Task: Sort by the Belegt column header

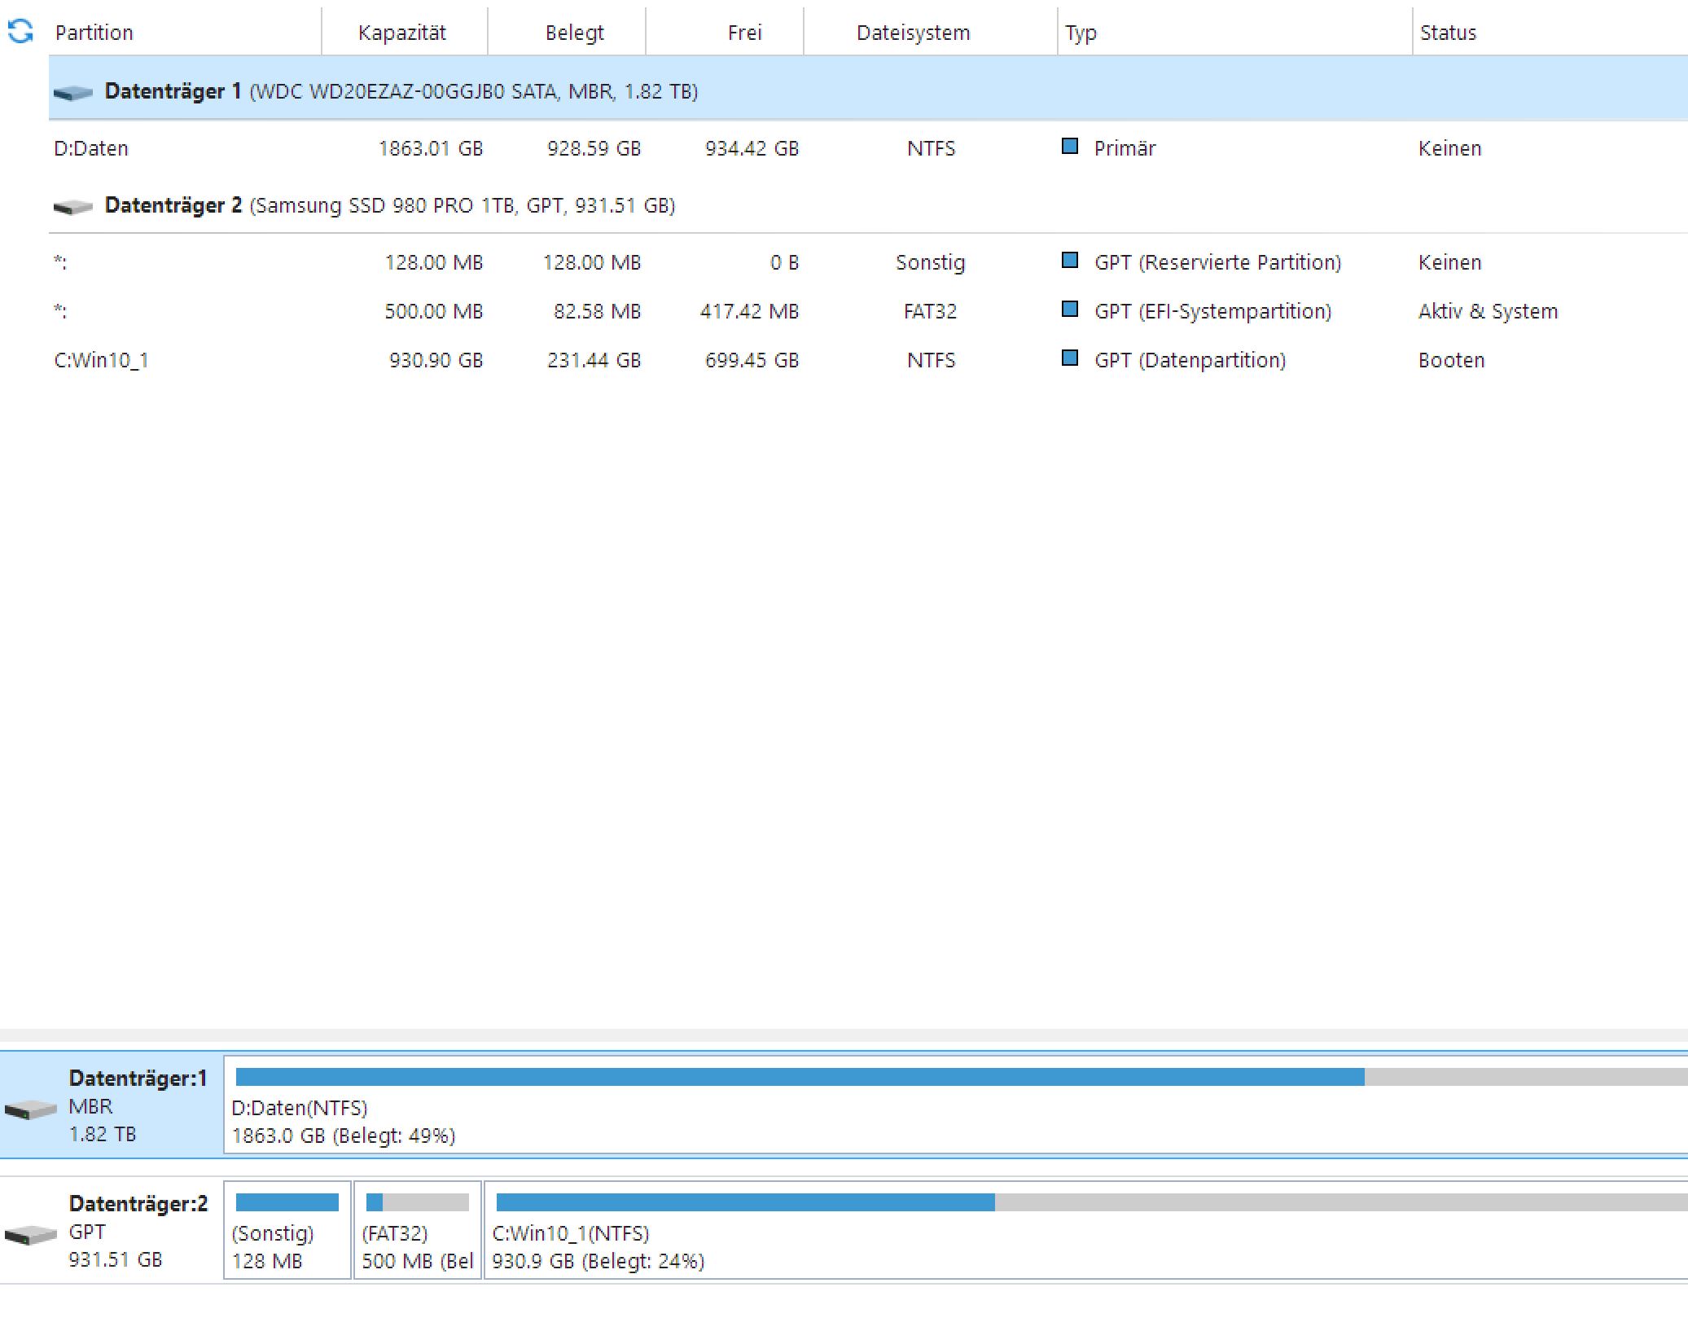Action: click(x=567, y=33)
